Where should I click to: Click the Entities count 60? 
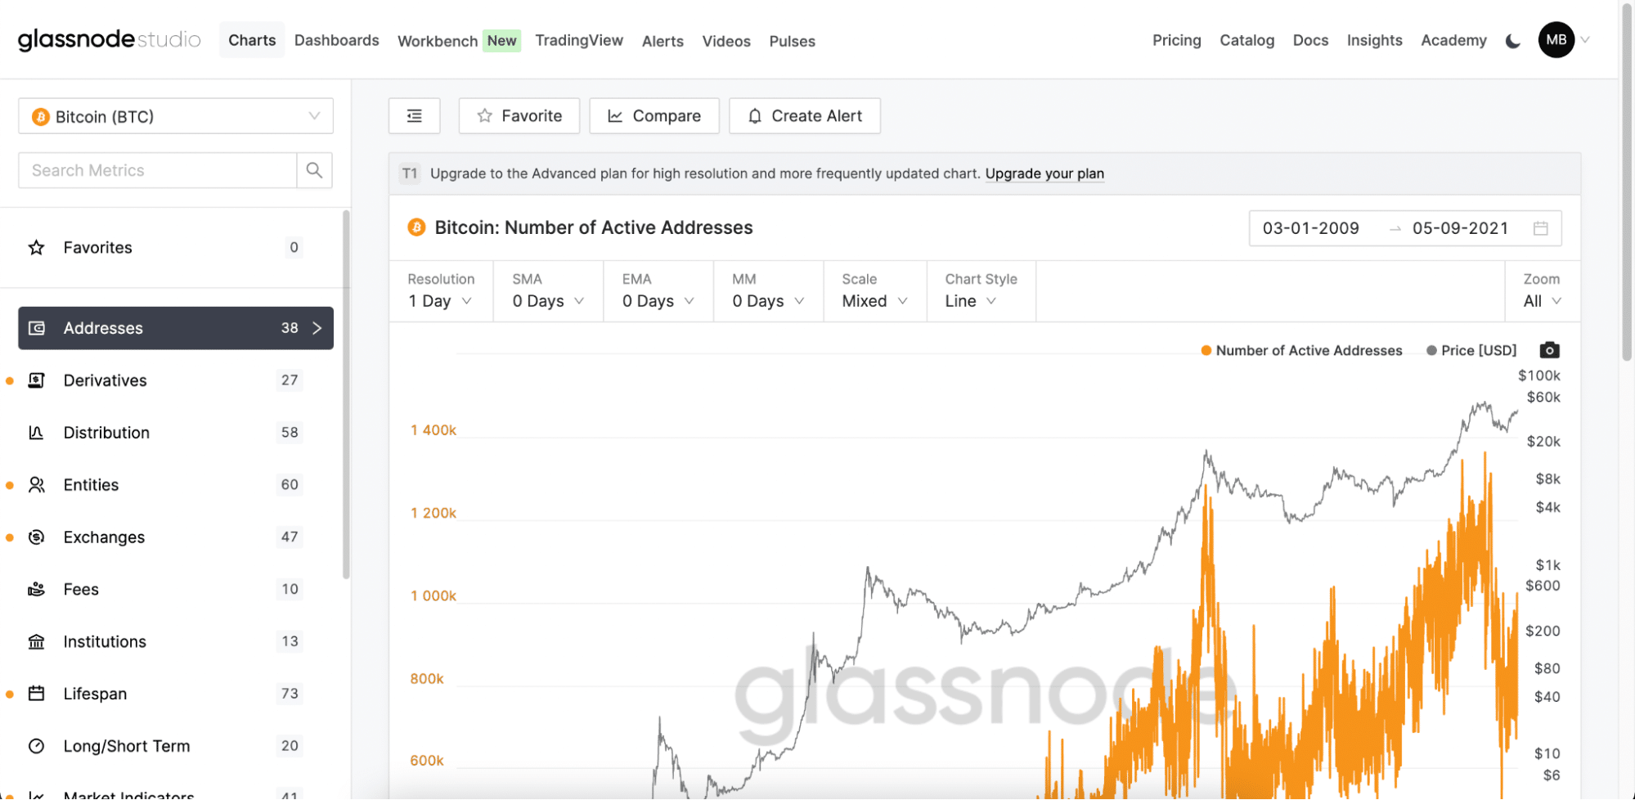point(290,485)
